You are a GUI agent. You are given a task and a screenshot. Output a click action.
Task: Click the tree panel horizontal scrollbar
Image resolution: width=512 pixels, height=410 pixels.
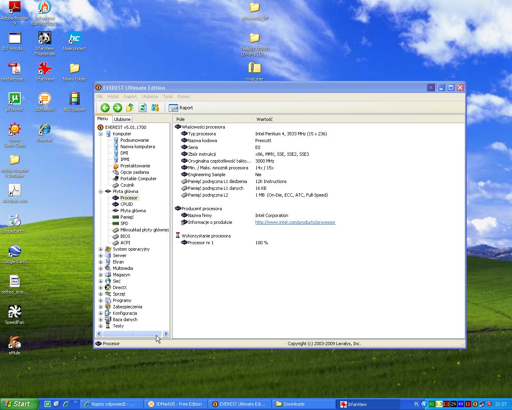pos(132,334)
